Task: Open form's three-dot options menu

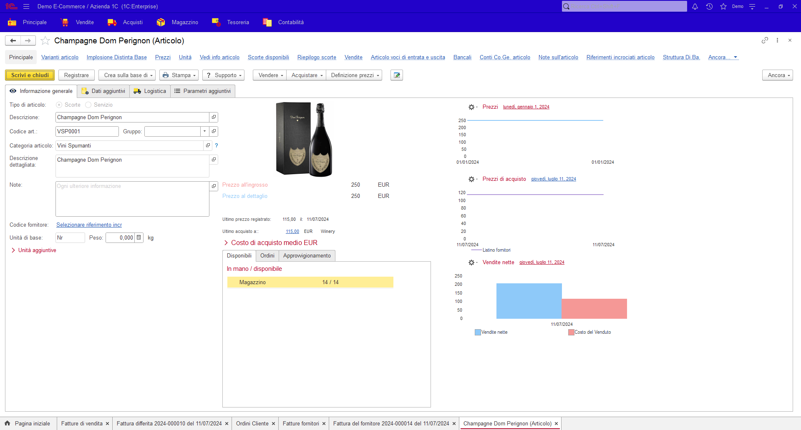Action: pos(777,40)
